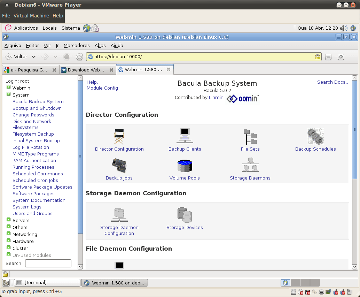Click the URL address bar
This screenshot has height=297, width=360.
tap(203, 57)
